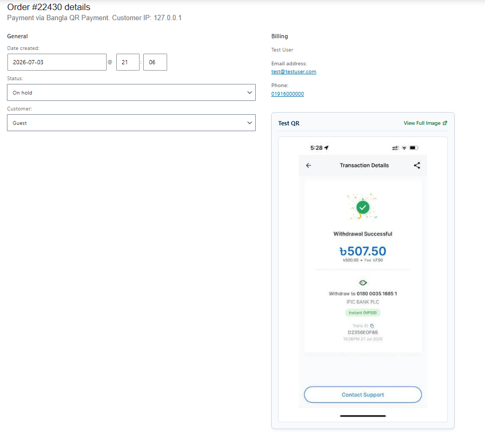Click the phone number 01916000000 link

click(288, 94)
